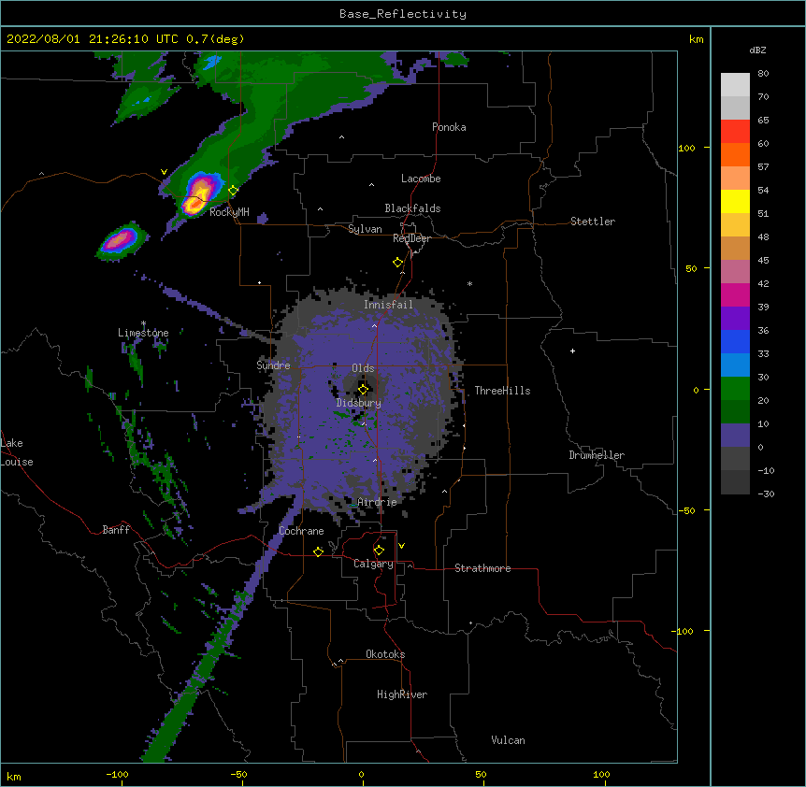Click the yellow diamond marker below Cochrane
This screenshot has width=806, height=787.
(x=318, y=551)
